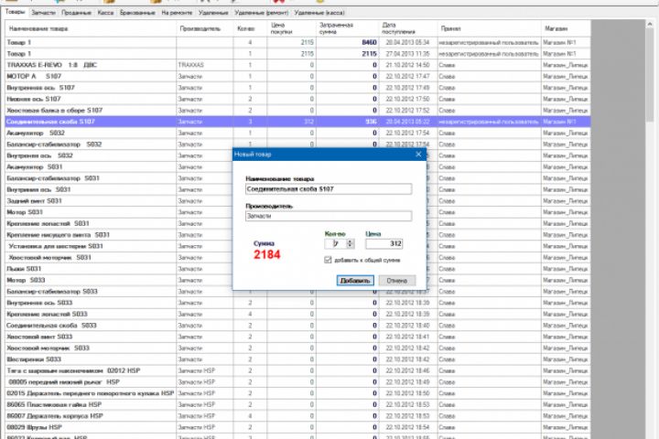This screenshot has width=659, height=439.
Task: Select the Хвостовой винт S033 row
Action: tap(297, 337)
